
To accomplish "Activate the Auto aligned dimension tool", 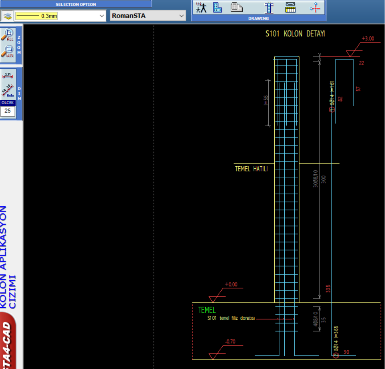I will pos(8,91).
